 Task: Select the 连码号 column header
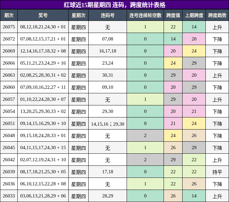pyautogui.click(x=108, y=15)
